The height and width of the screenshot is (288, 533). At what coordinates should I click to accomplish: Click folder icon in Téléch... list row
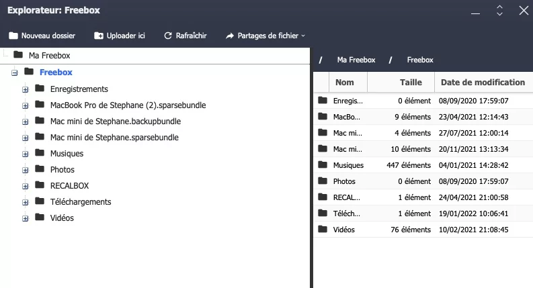323,213
